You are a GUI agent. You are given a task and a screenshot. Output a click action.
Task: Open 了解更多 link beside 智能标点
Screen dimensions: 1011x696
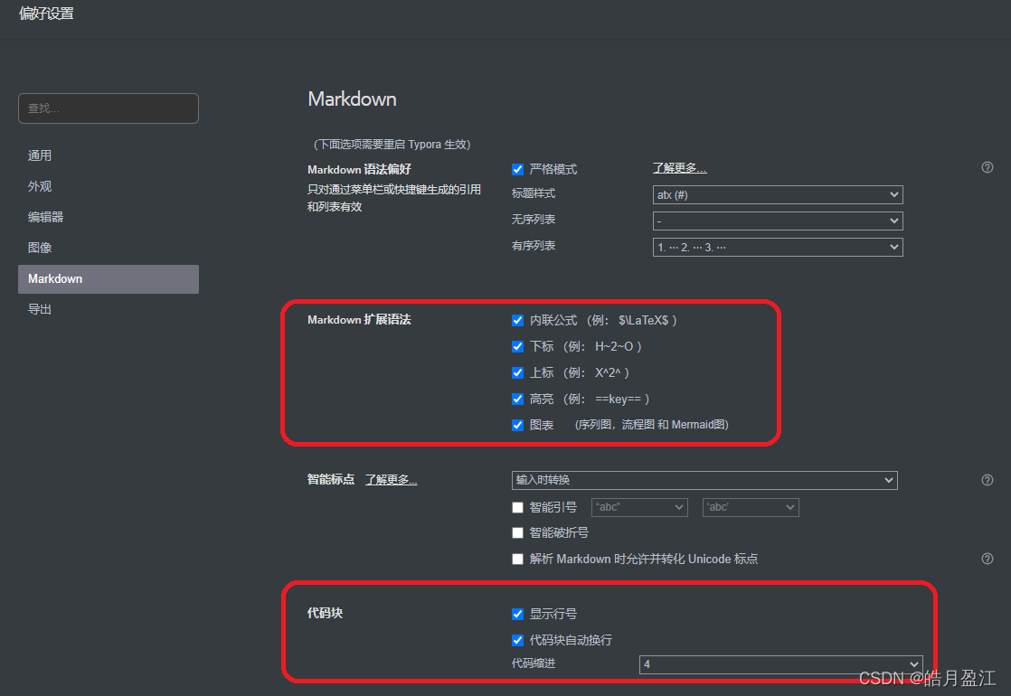pos(392,480)
